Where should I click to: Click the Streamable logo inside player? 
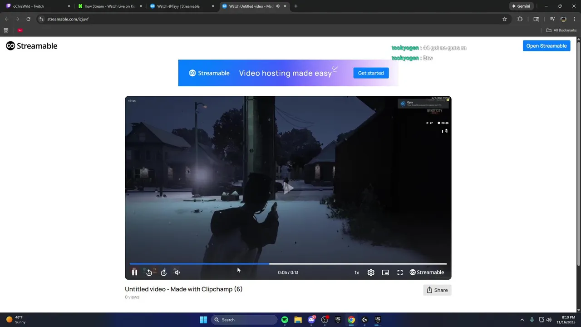point(427,272)
